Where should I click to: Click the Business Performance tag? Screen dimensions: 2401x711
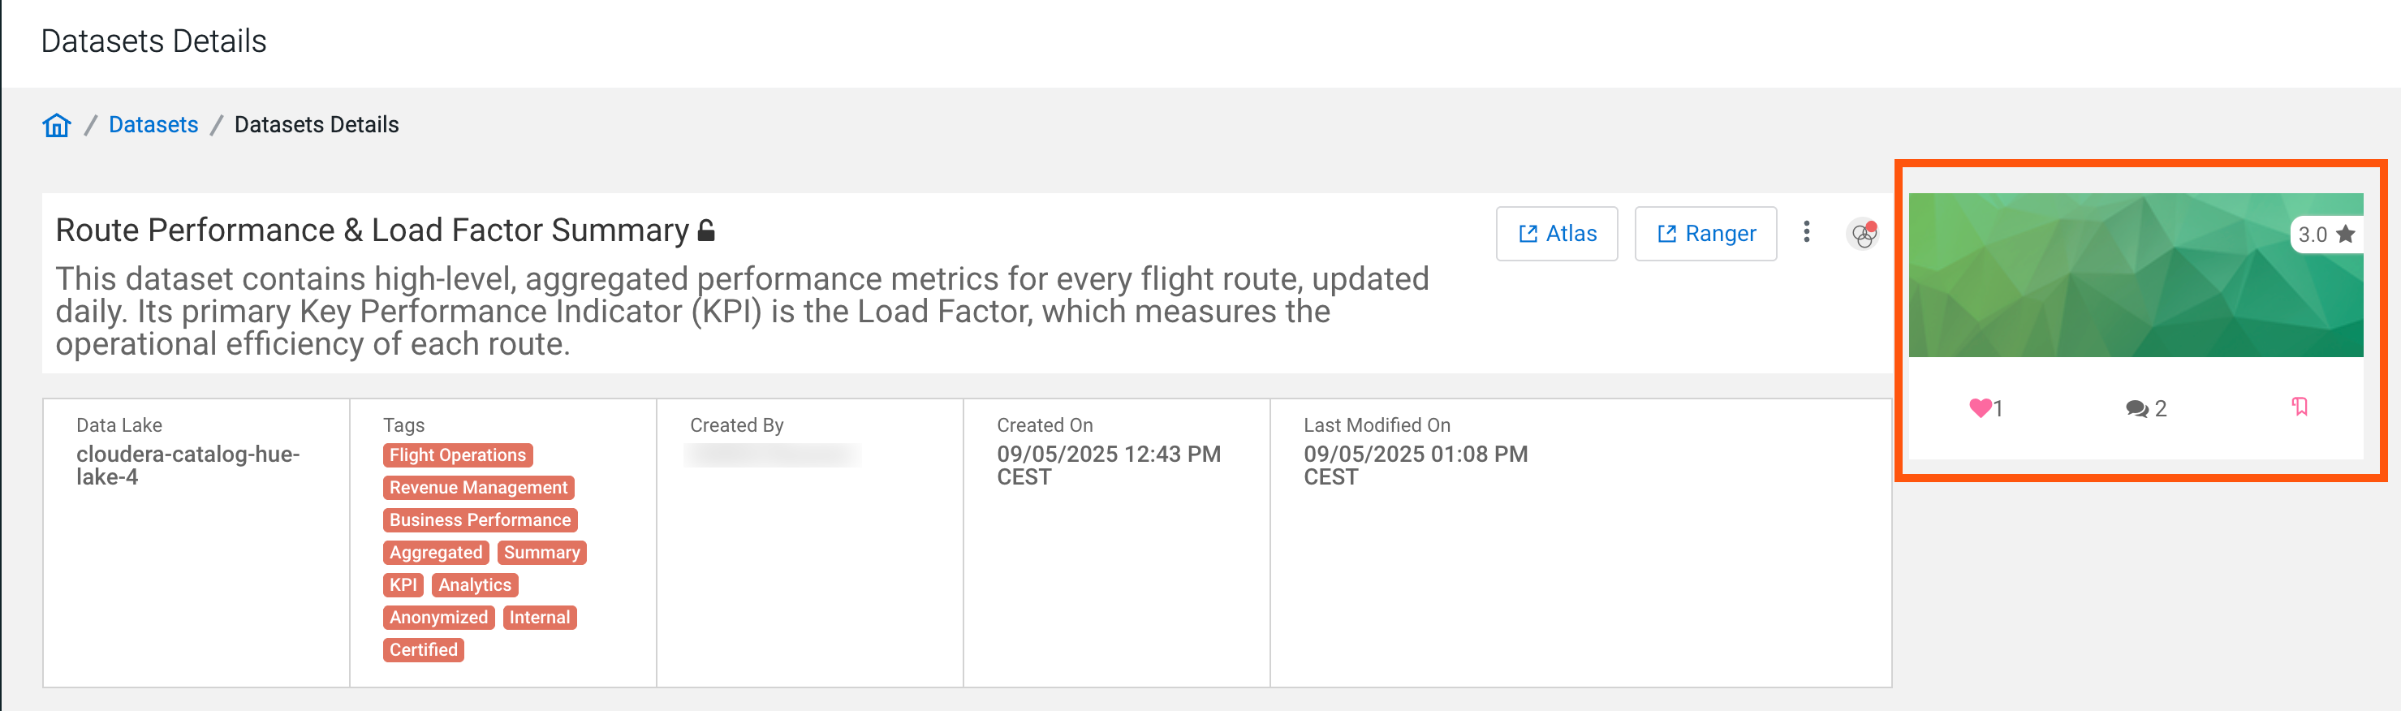click(x=480, y=520)
